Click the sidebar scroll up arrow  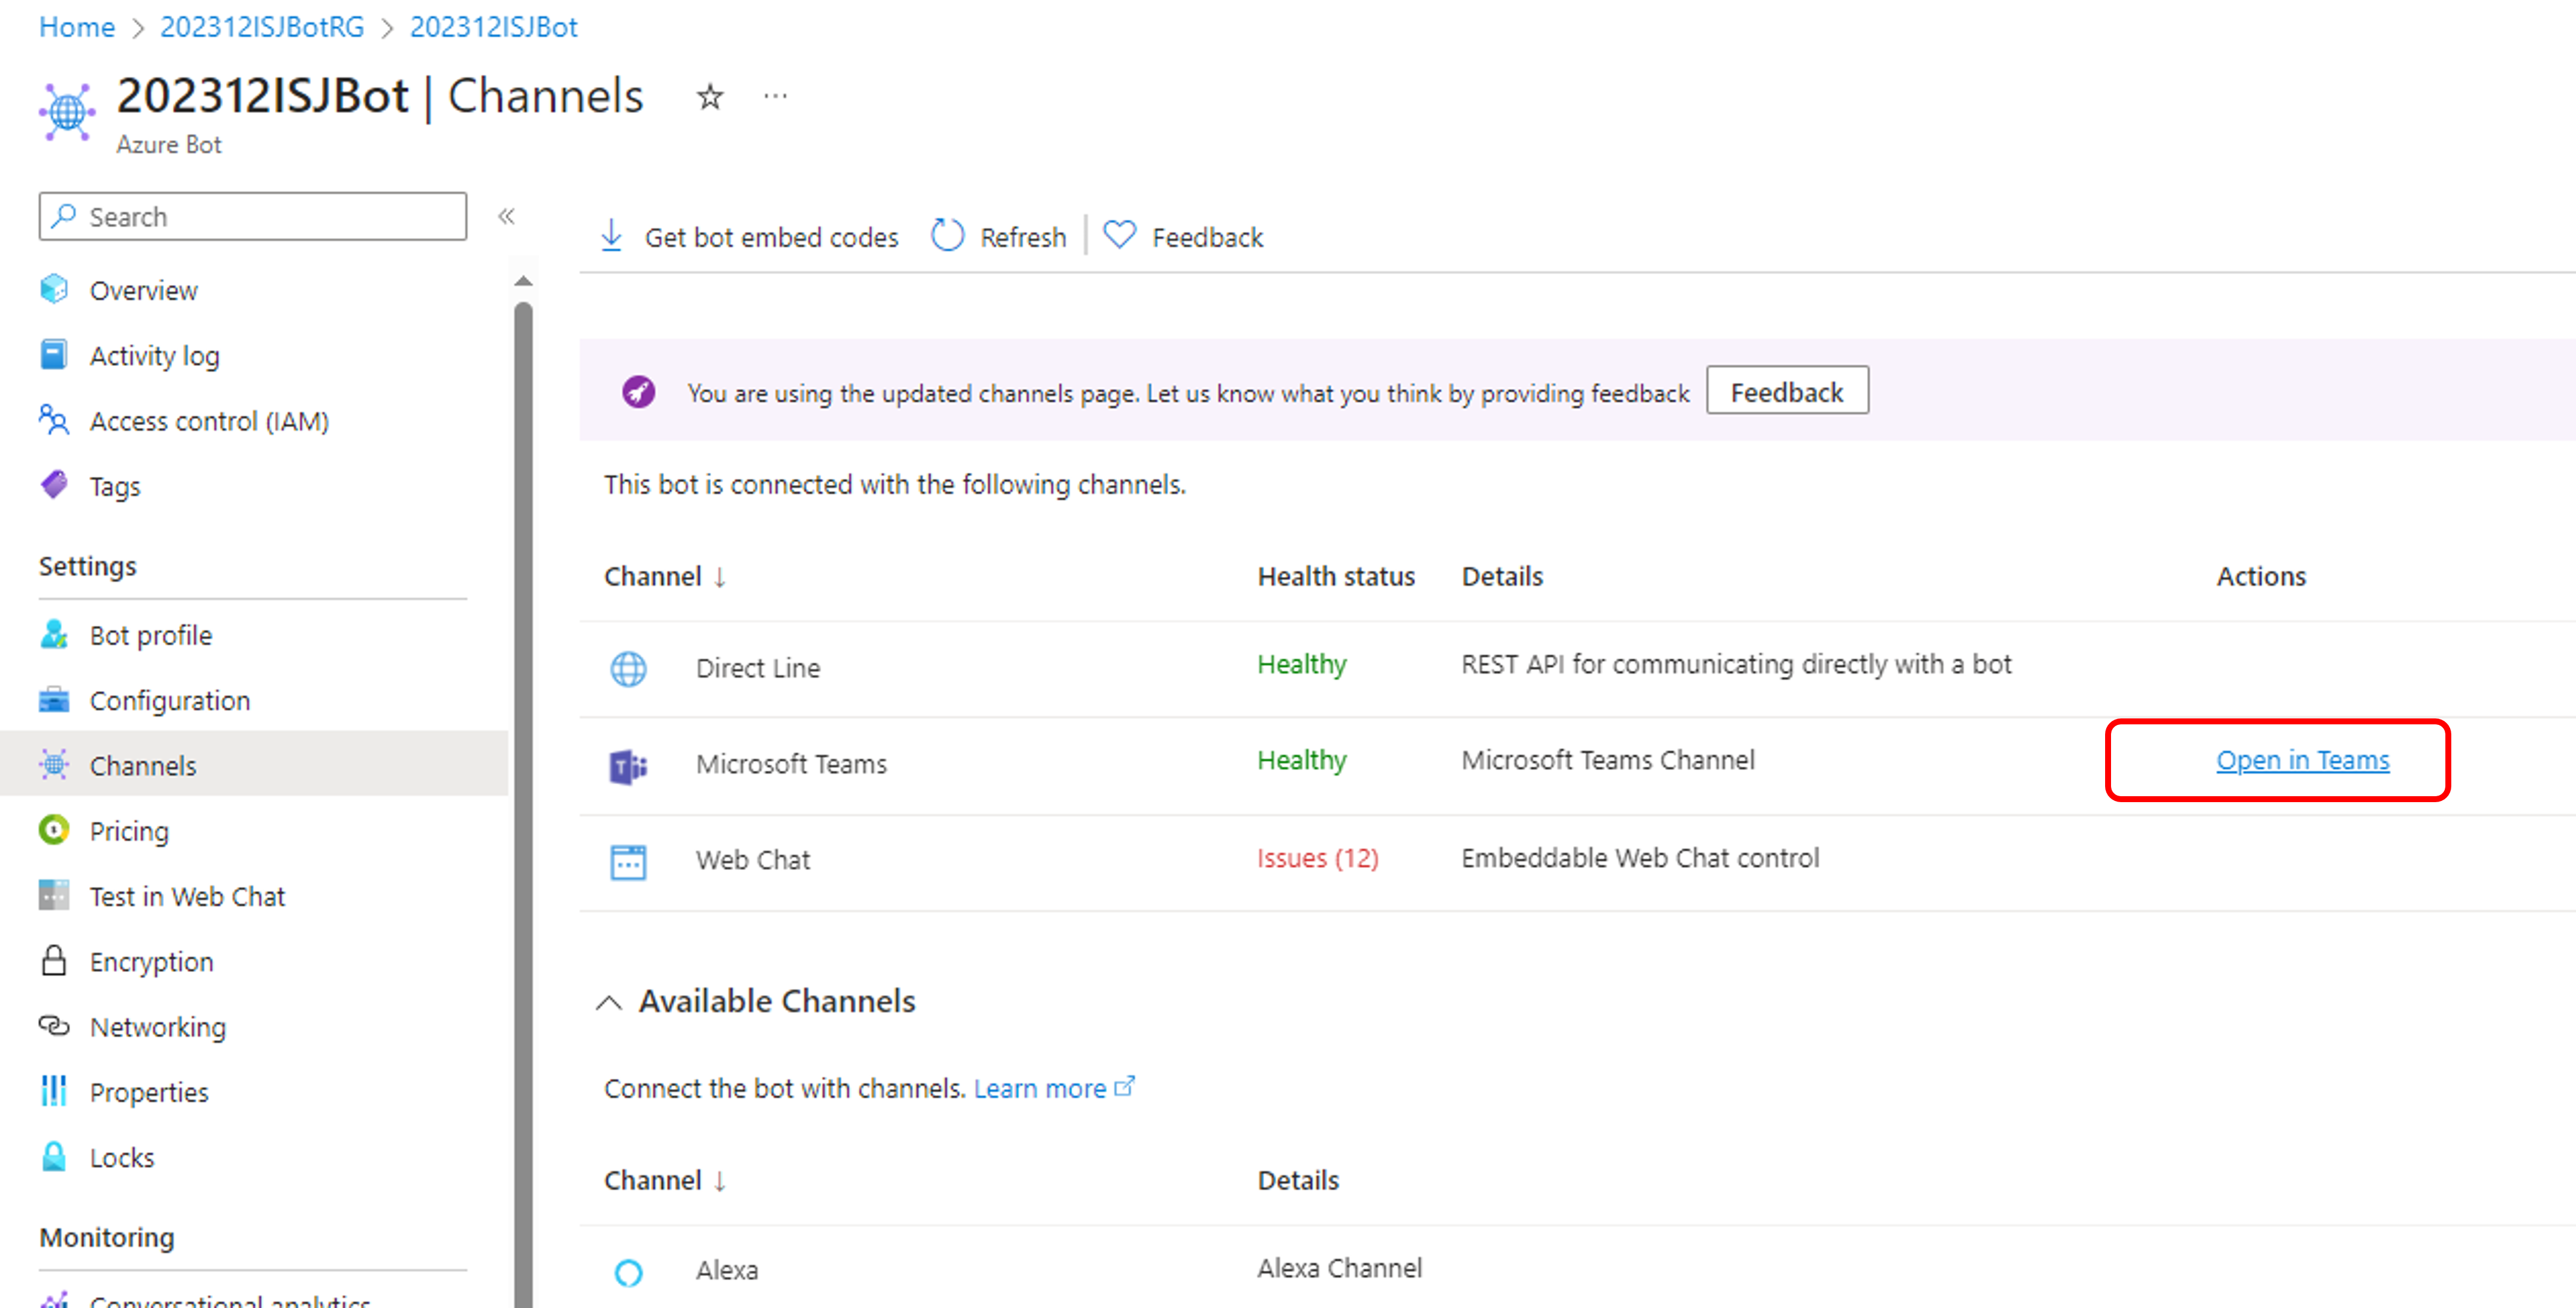click(523, 281)
